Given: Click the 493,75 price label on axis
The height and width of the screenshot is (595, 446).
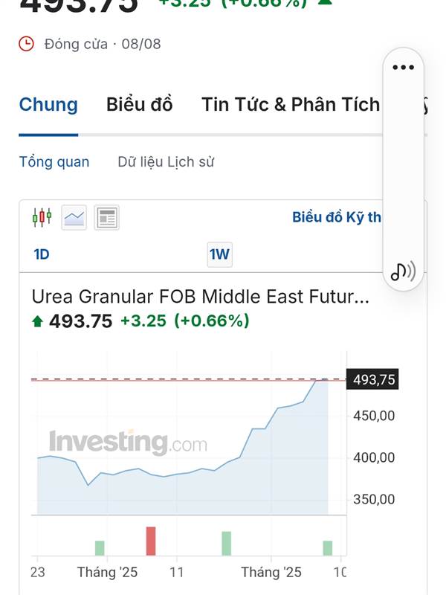Looking at the screenshot, I should coord(372,379).
